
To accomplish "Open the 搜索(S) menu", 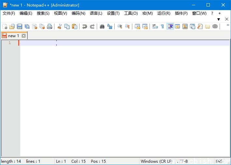I will [x=43, y=13].
